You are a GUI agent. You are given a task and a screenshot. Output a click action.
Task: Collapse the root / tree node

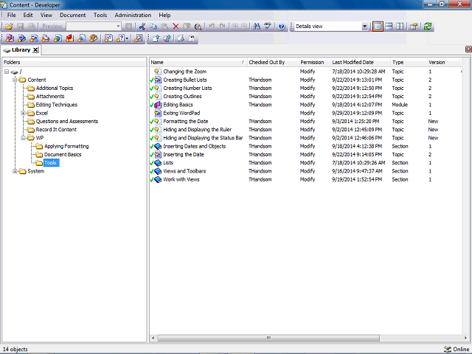[7, 72]
